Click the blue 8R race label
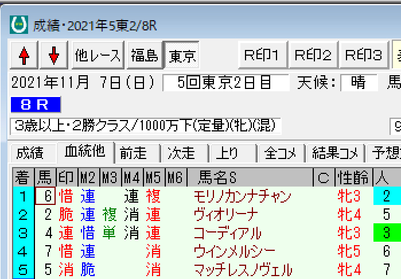The image size is (401, 279). coord(36,104)
